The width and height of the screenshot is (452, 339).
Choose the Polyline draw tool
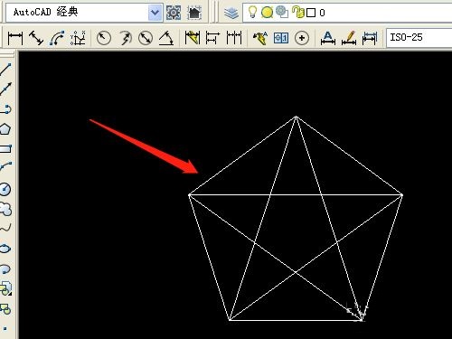pos(5,109)
